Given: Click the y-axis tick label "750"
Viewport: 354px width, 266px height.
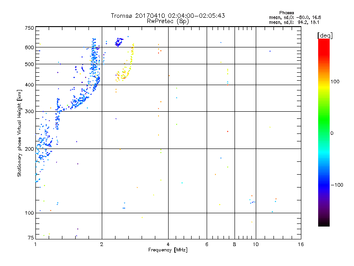Looking at the screenshot, I should pyautogui.click(x=29, y=28).
